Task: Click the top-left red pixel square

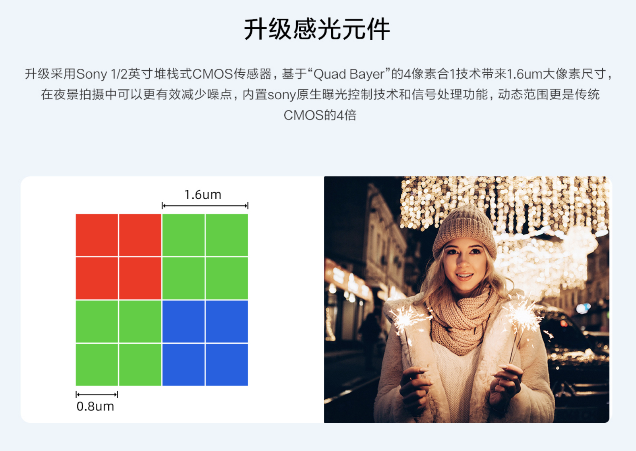Action: point(97,235)
